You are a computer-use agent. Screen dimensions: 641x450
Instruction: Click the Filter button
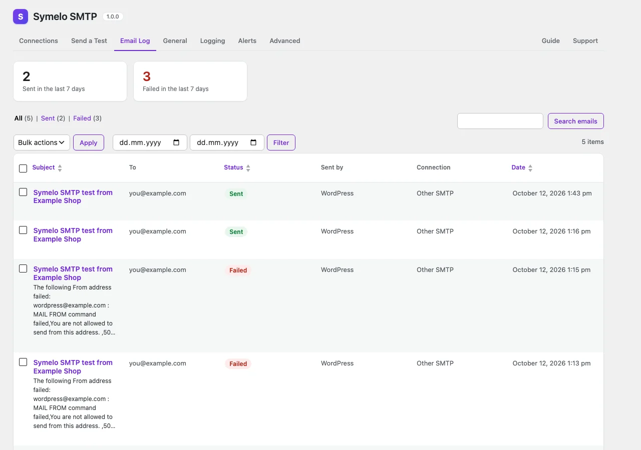281,142
